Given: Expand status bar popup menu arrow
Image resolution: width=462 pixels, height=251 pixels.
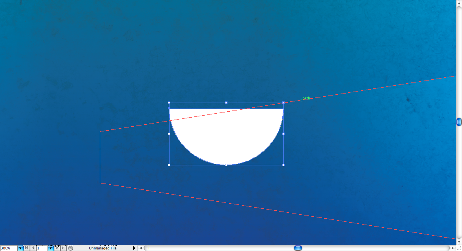Looking at the screenshot, I should (134, 248).
